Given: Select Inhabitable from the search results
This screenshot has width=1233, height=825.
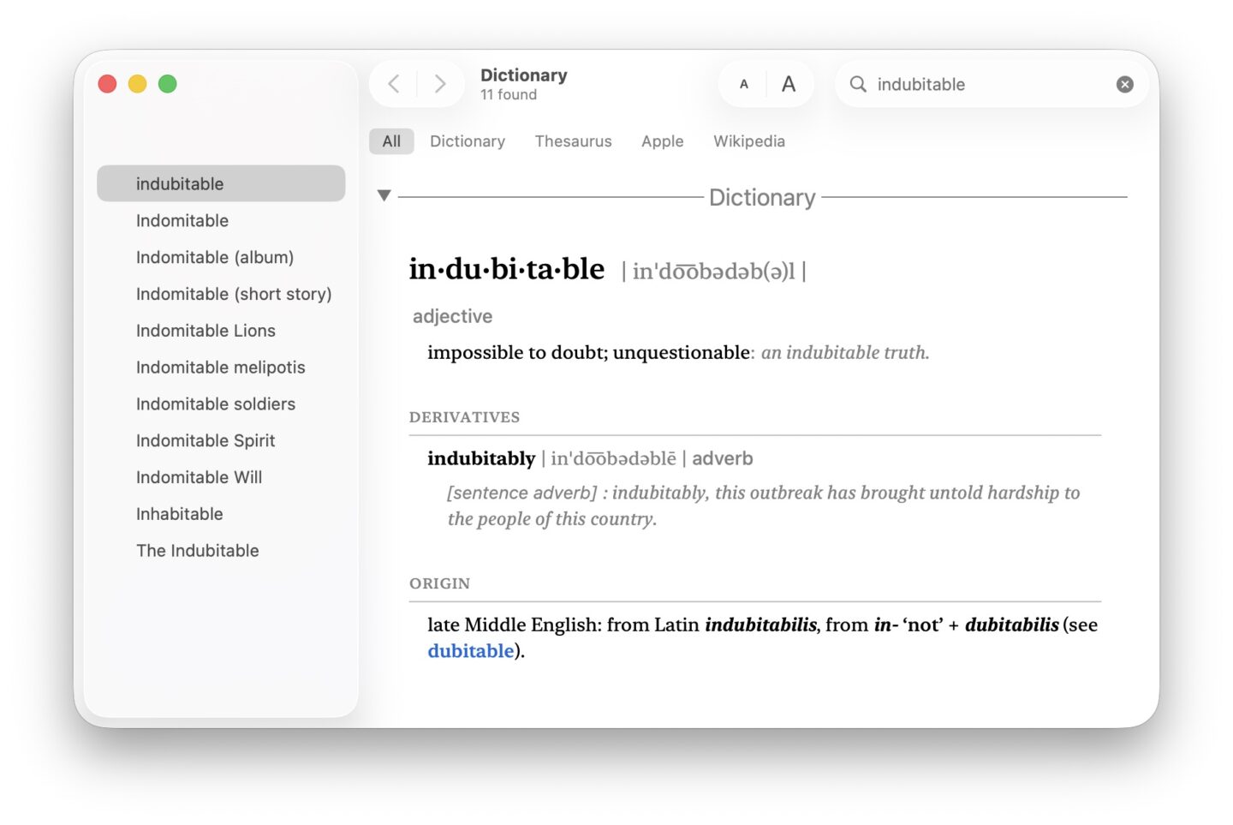Looking at the screenshot, I should tap(179, 513).
